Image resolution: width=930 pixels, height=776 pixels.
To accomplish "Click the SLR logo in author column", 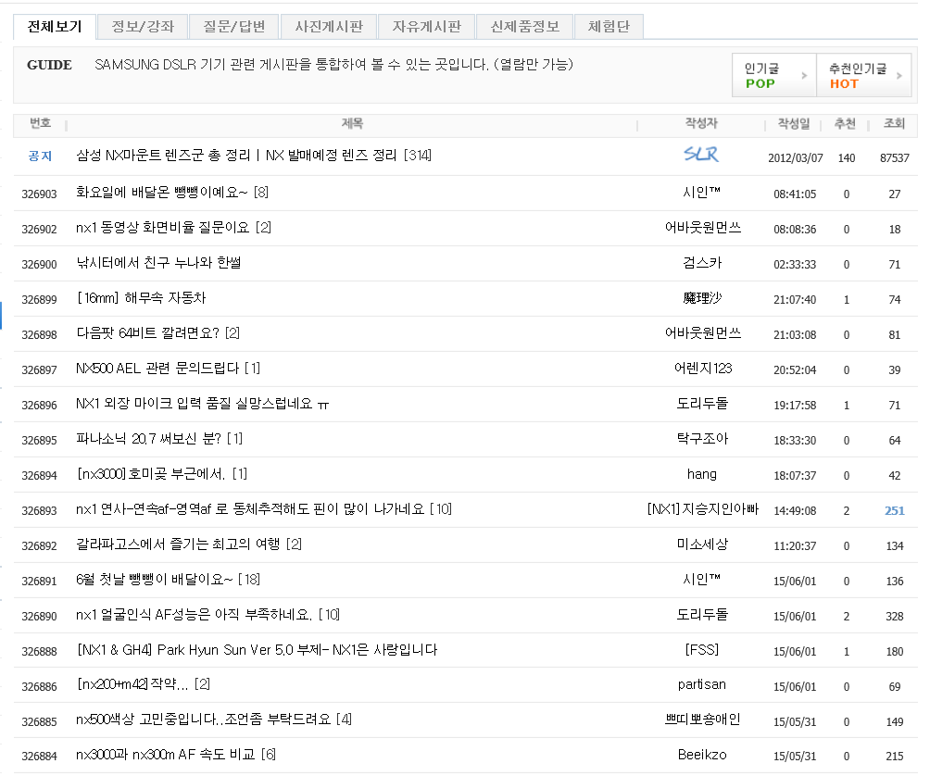I will (x=701, y=155).
